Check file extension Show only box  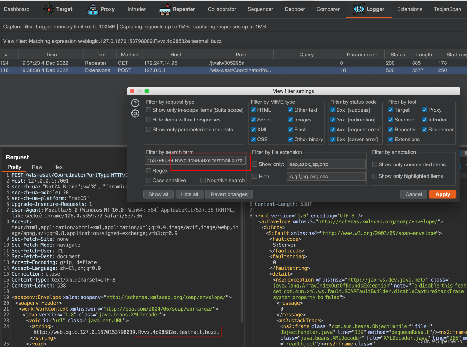pyautogui.click(x=255, y=164)
